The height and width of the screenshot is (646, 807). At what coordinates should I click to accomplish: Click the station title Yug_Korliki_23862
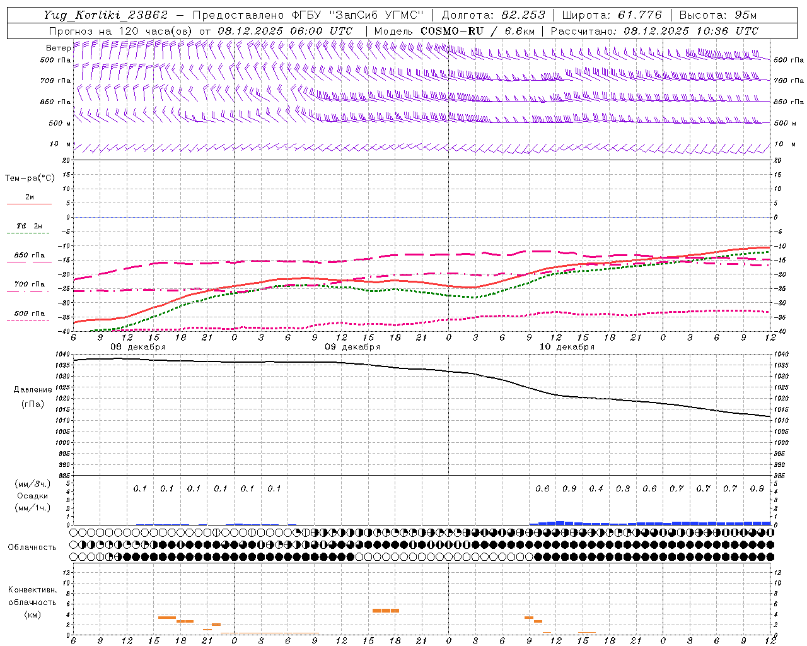click(x=106, y=15)
